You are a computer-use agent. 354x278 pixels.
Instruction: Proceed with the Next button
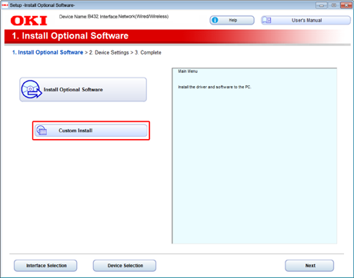click(x=309, y=266)
